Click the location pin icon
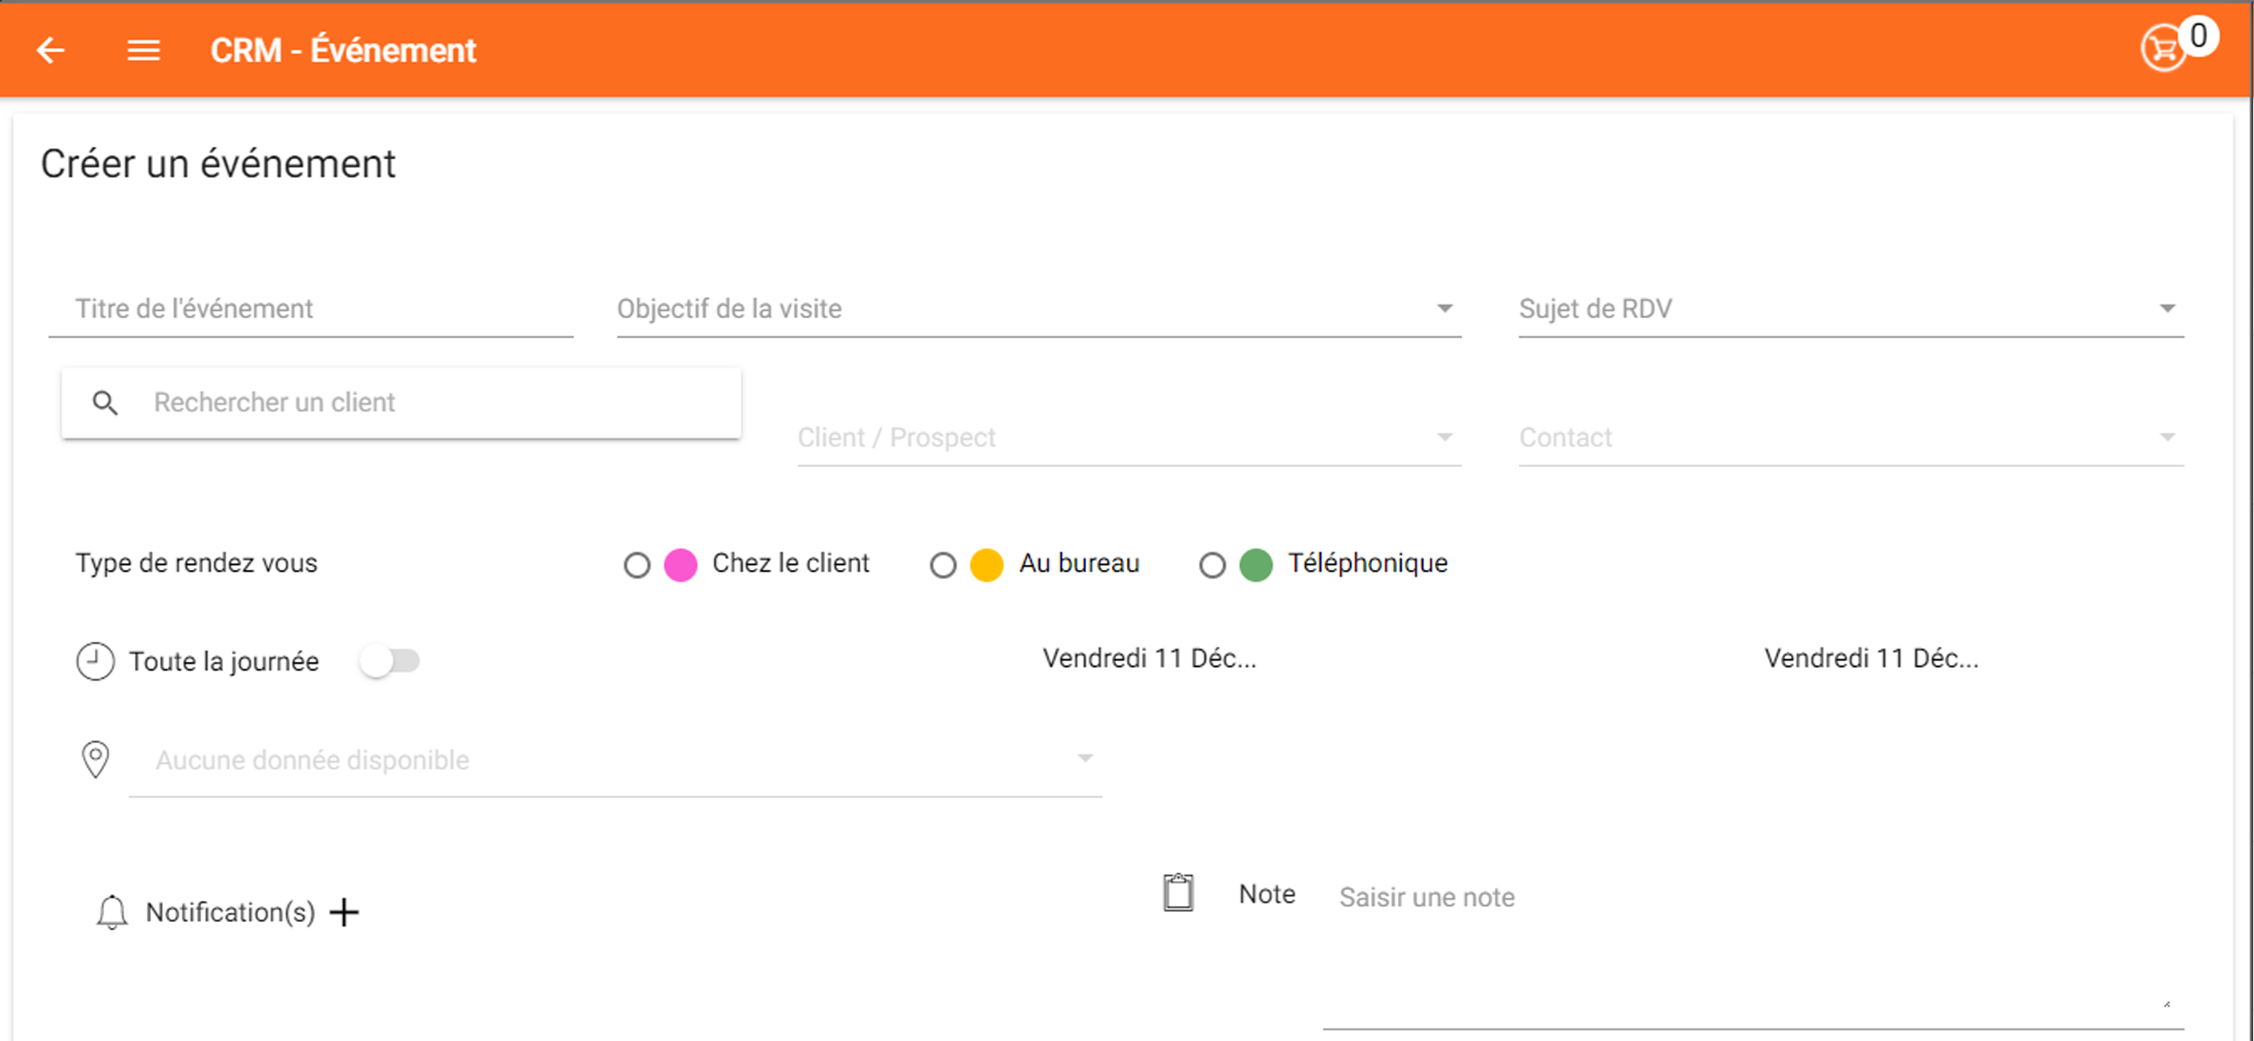This screenshot has height=1041, width=2254. pos(96,759)
